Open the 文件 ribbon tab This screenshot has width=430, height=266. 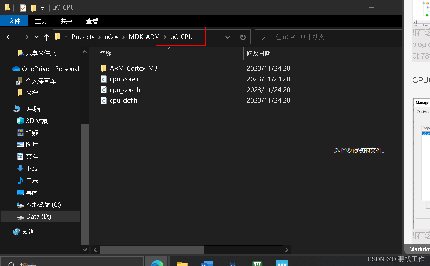[x=14, y=21]
